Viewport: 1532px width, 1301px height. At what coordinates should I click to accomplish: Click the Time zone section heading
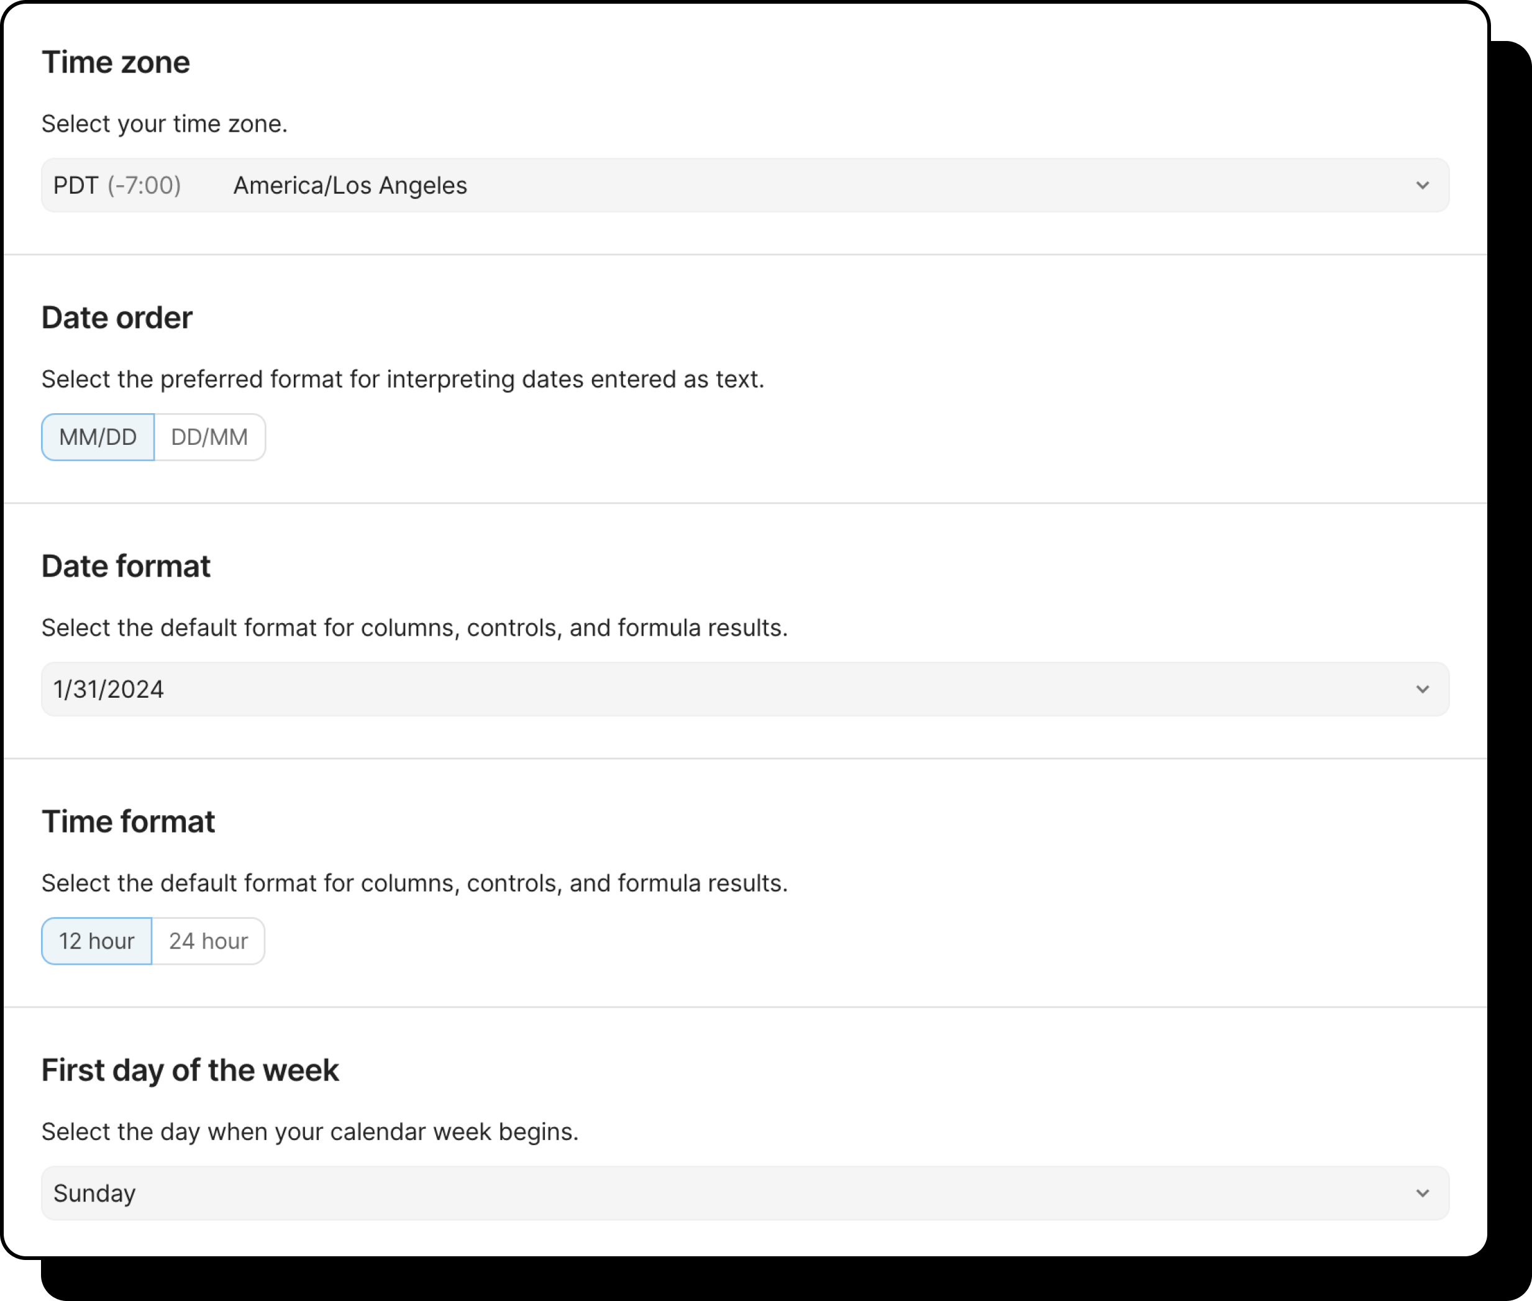point(116,62)
